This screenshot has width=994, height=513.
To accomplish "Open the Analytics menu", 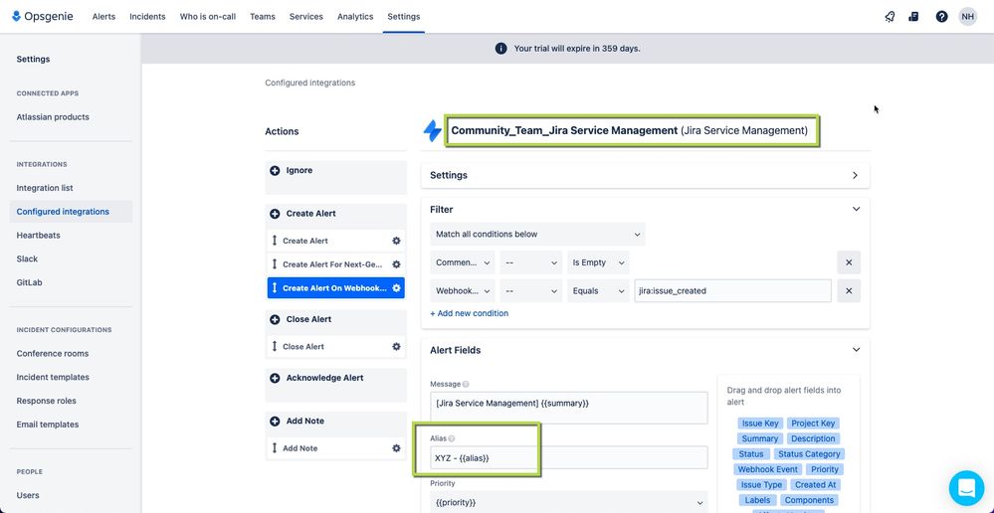I will [355, 17].
